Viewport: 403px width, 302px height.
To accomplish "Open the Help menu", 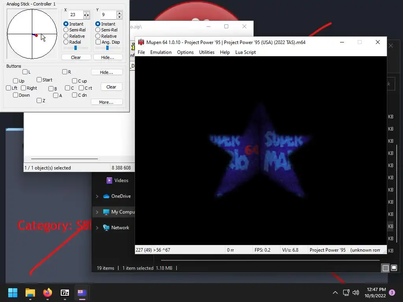I will point(225,52).
